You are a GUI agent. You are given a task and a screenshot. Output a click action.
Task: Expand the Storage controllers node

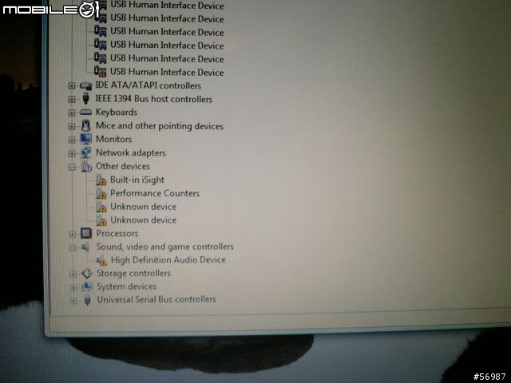coord(73,274)
